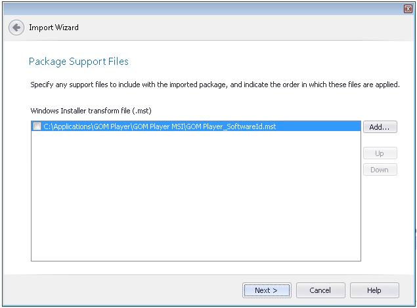Enable the GOM Player_SoftwareId.mst checkbox
The height and width of the screenshot is (308, 417).
click(x=37, y=126)
